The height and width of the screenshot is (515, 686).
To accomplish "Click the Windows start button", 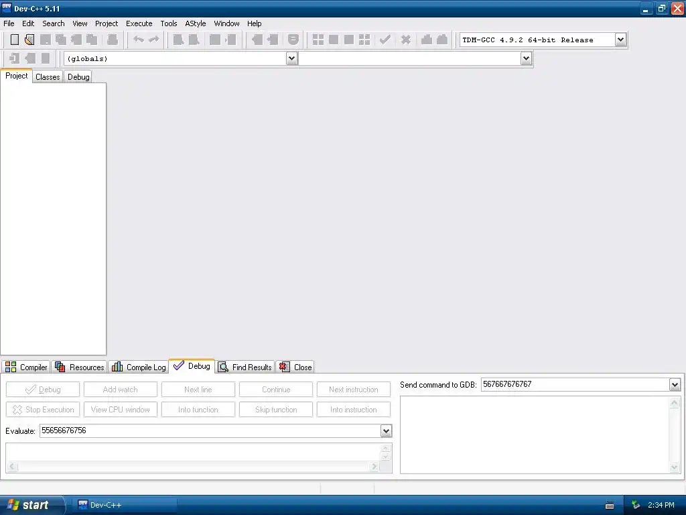I will (31, 505).
